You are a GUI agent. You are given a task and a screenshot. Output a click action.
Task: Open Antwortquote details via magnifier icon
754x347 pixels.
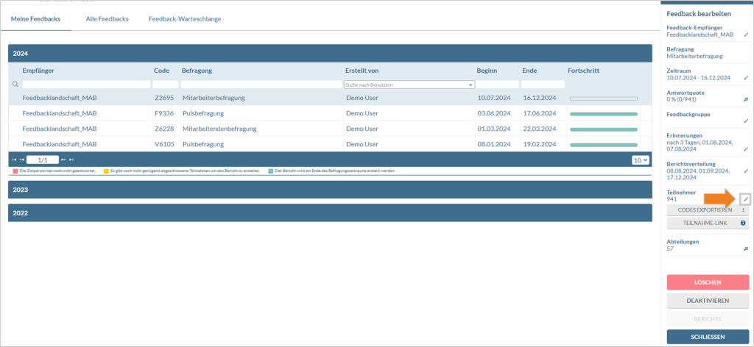[x=746, y=99]
